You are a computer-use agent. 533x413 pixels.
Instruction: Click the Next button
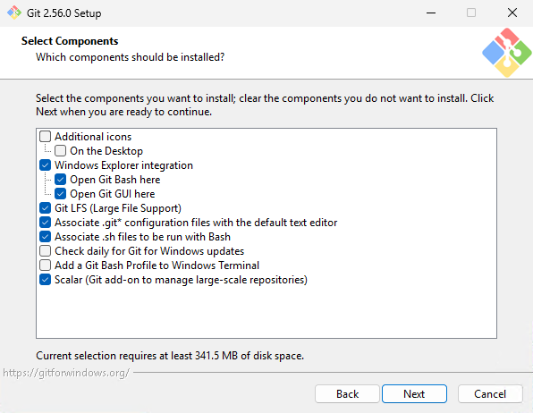414,393
